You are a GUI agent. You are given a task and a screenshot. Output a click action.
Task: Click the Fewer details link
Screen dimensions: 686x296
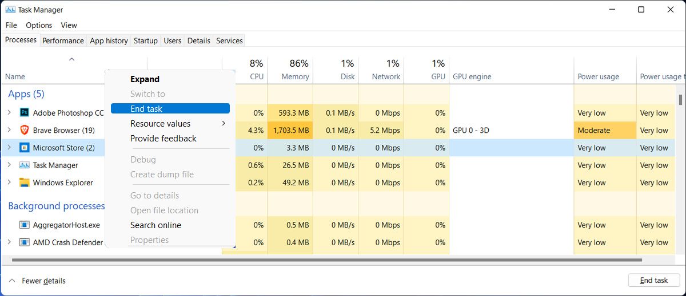[x=43, y=281]
